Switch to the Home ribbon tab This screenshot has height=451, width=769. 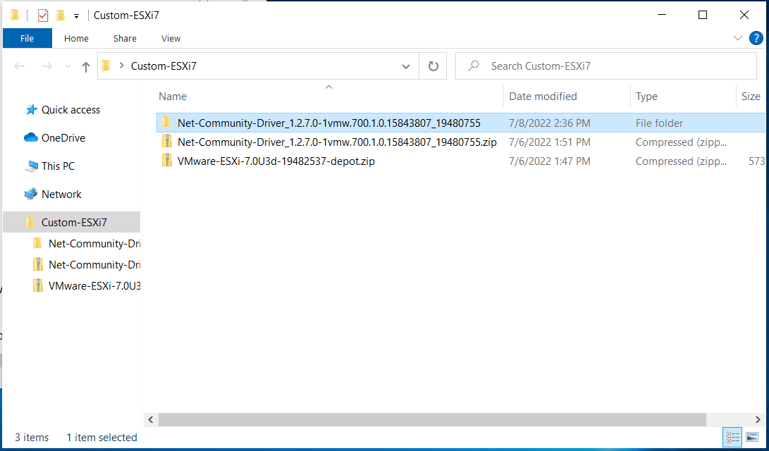(76, 38)
